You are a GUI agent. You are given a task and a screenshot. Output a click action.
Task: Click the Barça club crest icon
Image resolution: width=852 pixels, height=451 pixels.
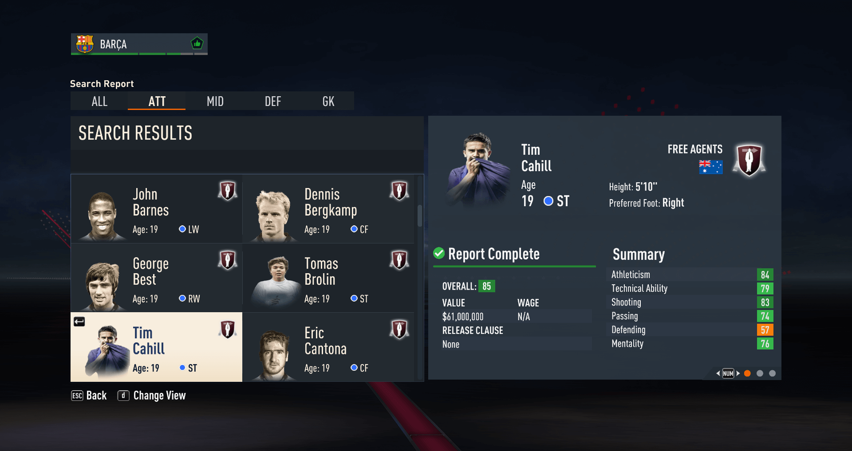(84, 44)
